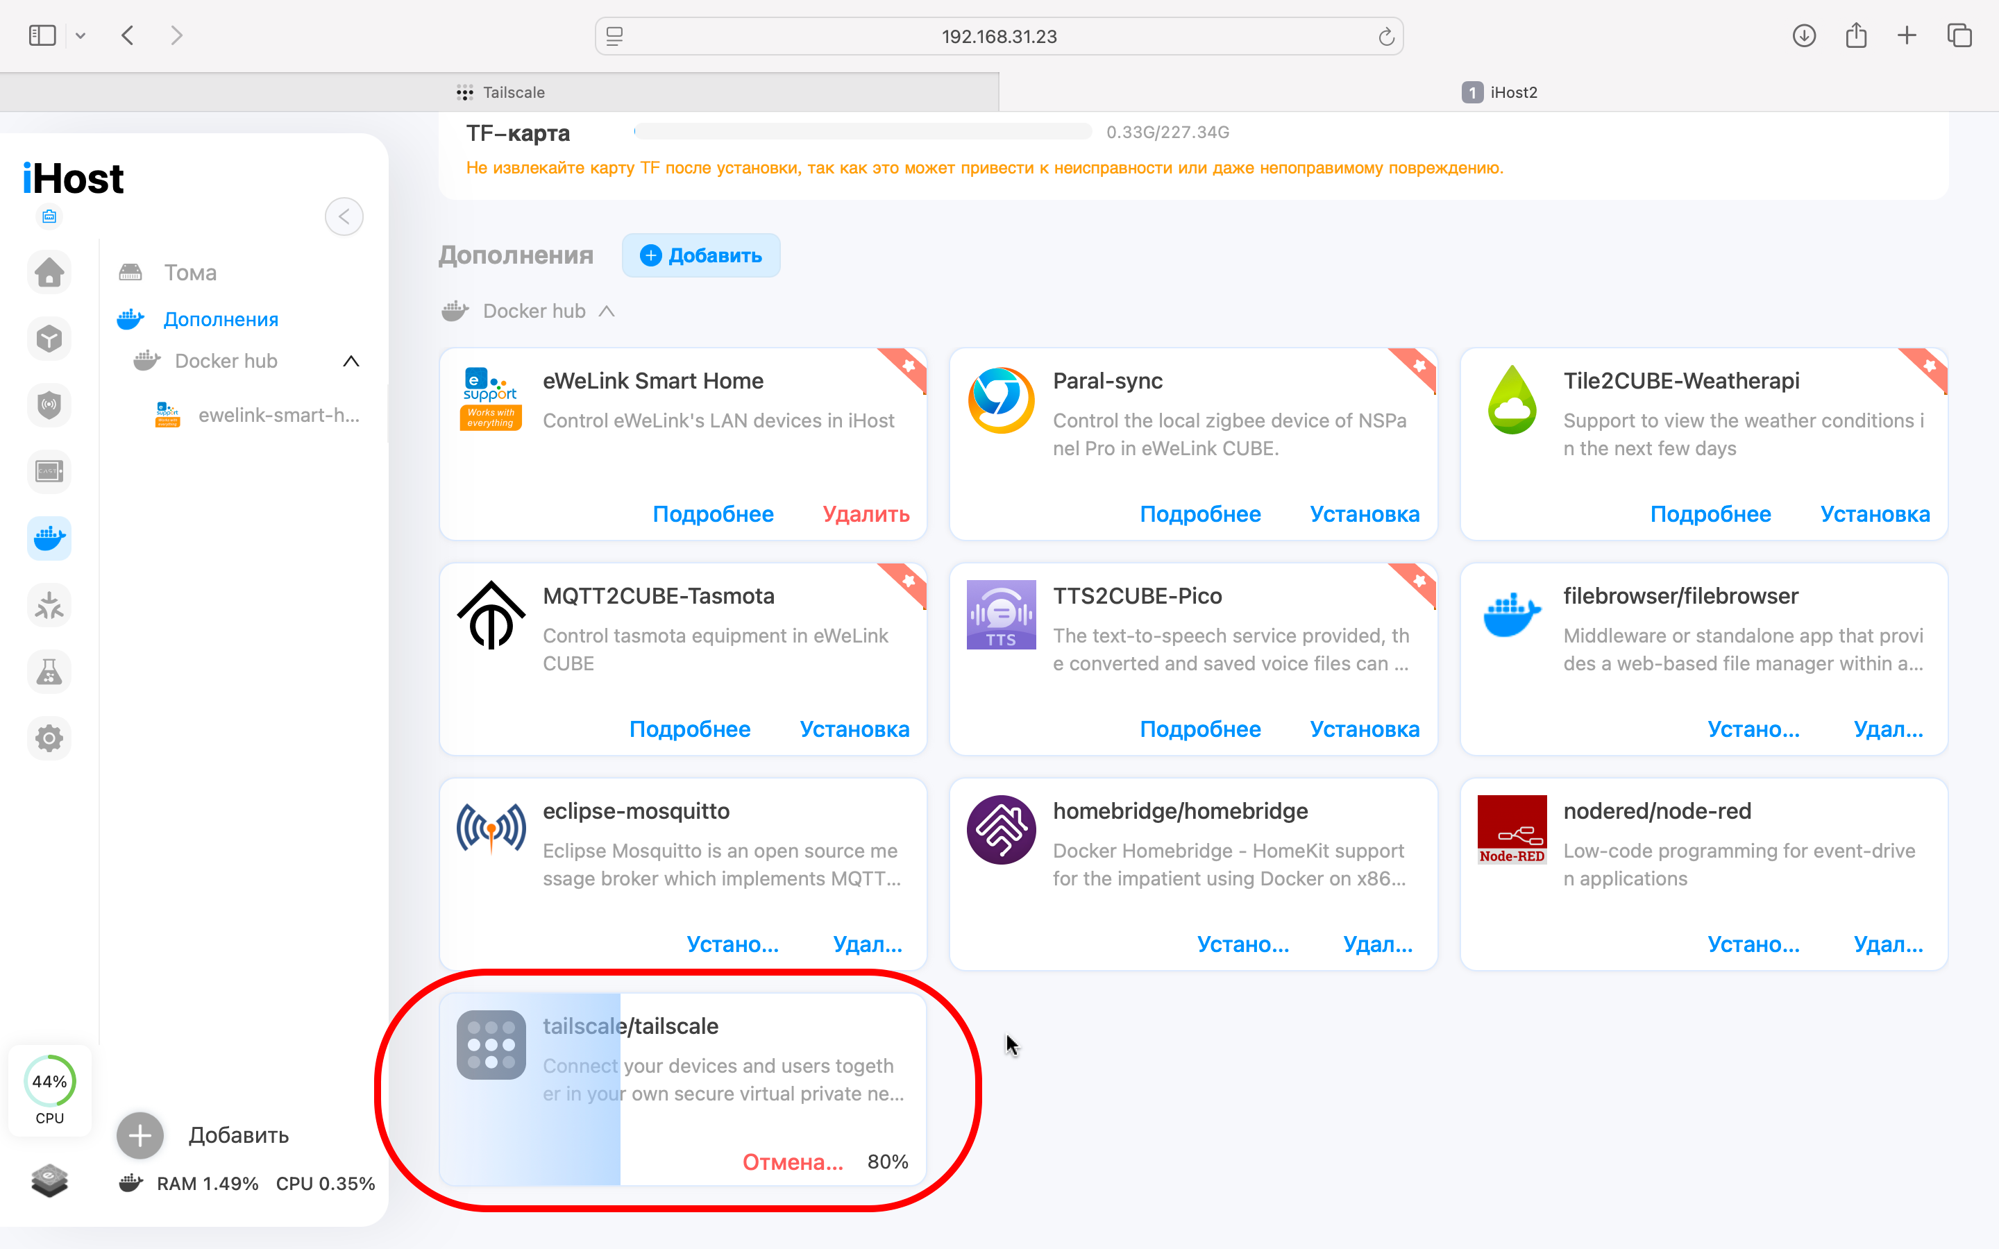
Task: Click the homebridge purple icon
Action: click(1001, 829)
